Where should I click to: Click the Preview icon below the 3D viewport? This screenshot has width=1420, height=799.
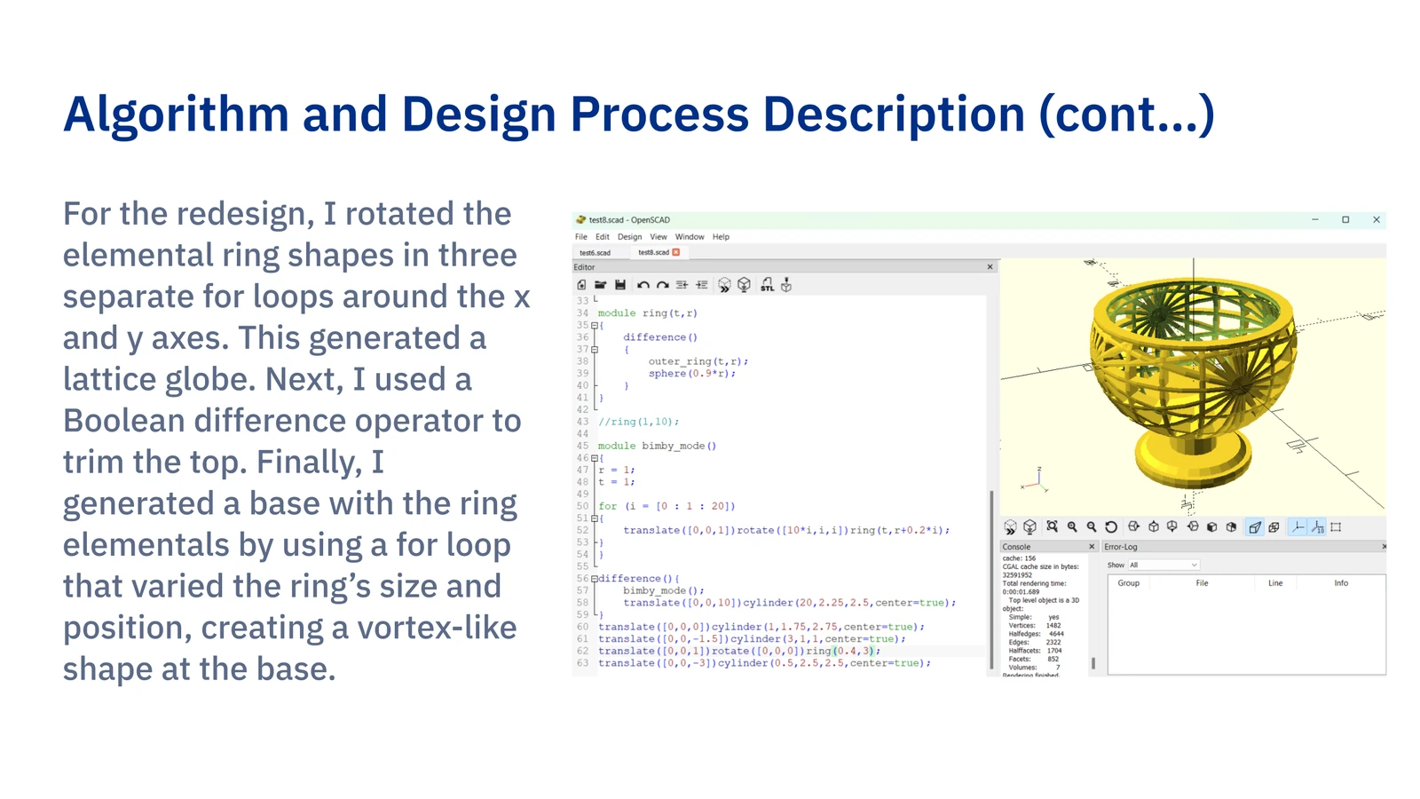coord(1010,527)
